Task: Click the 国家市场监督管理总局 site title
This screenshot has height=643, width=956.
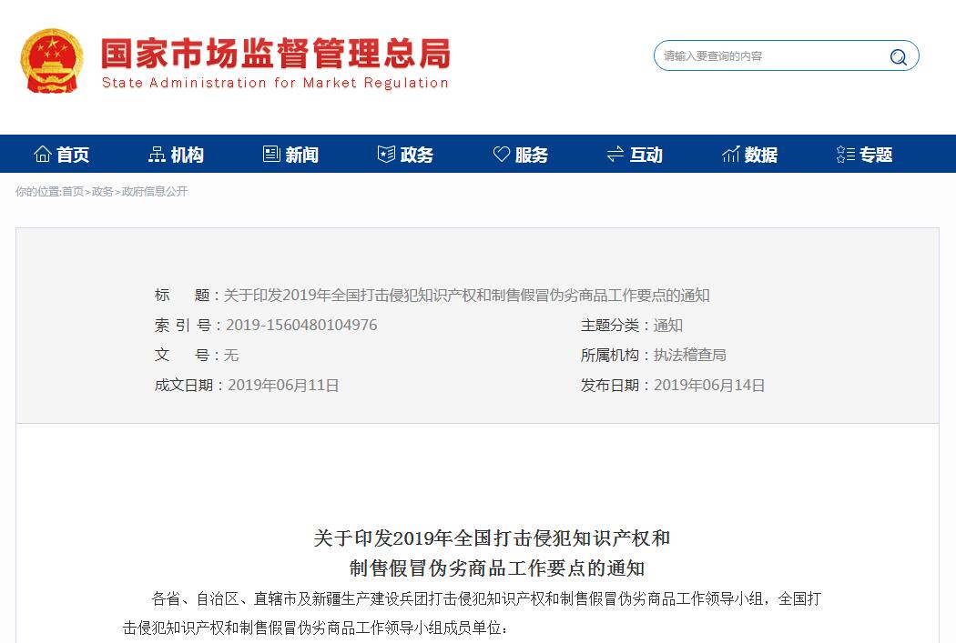Action: coord(275,54)
